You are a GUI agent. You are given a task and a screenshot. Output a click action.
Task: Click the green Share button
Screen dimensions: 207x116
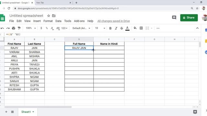(x=189, y=18)
